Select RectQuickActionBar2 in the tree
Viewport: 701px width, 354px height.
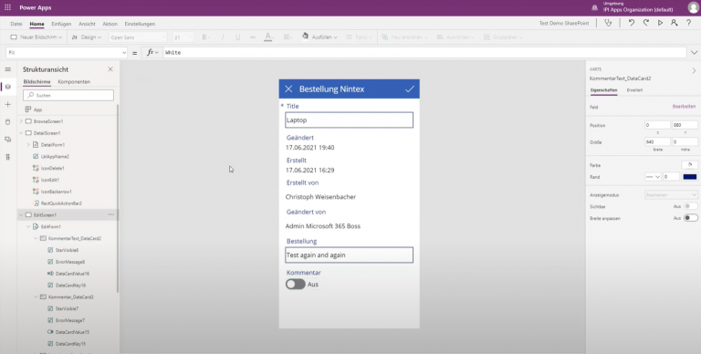click(x=61, y=203)
